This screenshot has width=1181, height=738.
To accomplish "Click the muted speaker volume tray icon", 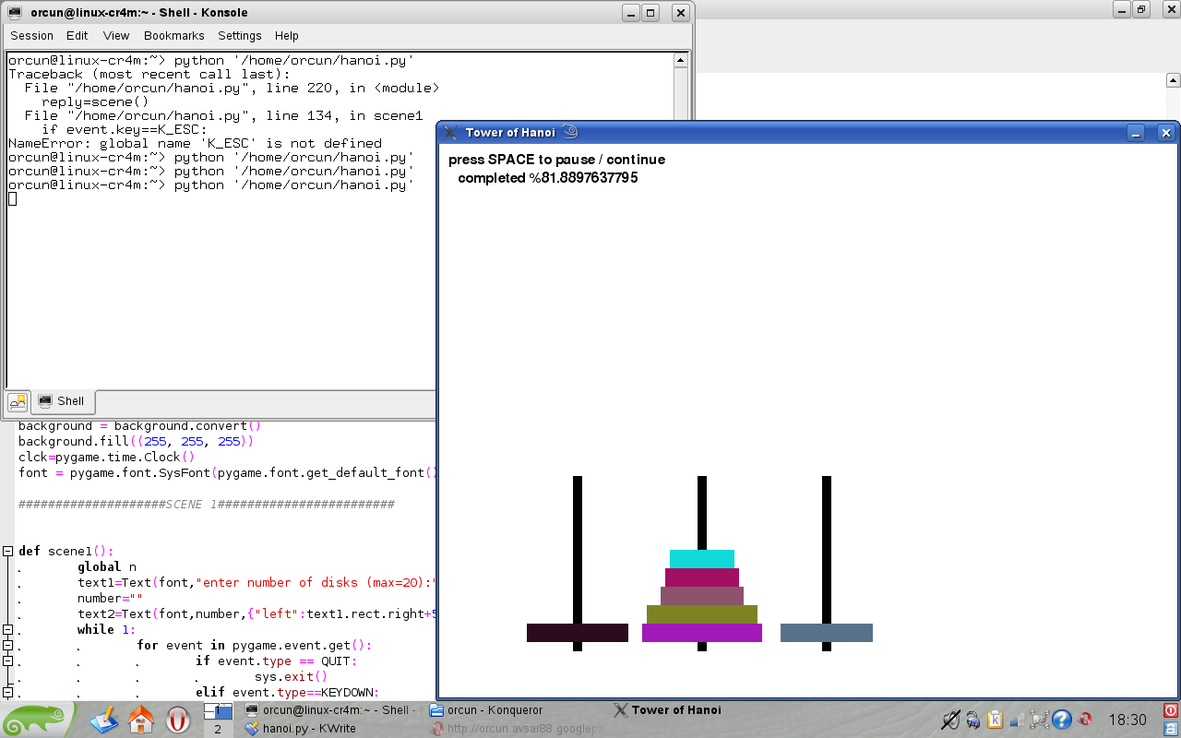I will [x=950, y=720].
